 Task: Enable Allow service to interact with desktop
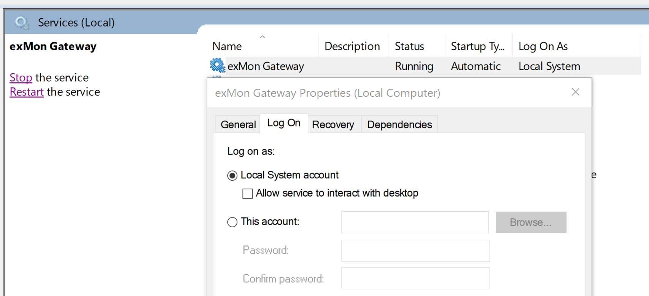248,194
